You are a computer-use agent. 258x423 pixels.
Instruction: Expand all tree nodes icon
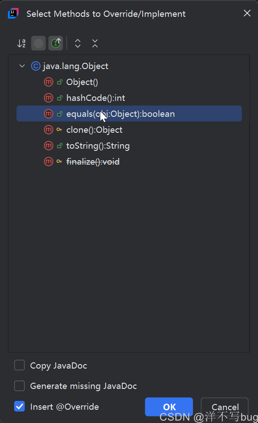pyautogui.click(x=78, y=43)
